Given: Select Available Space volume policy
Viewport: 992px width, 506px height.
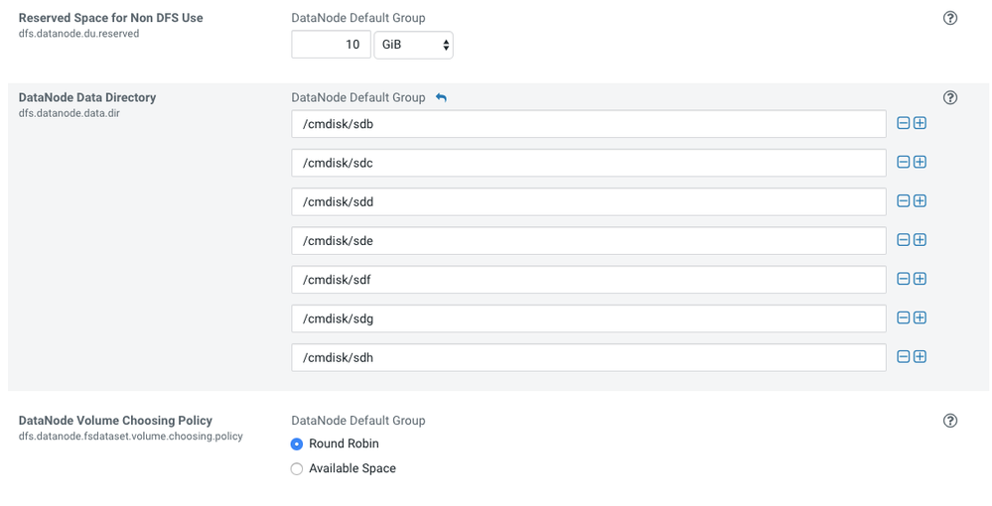Looking at the screenshot, I should (296, 468).
